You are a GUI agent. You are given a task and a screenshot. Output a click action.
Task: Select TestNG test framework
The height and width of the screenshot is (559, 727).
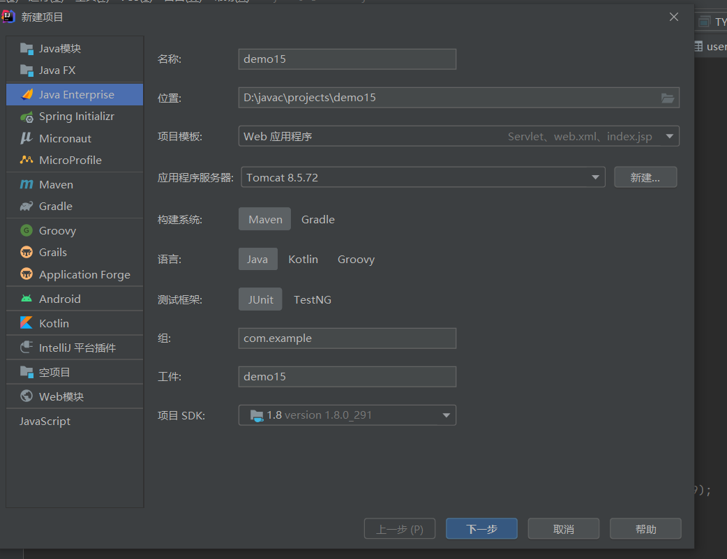point(312,299)
